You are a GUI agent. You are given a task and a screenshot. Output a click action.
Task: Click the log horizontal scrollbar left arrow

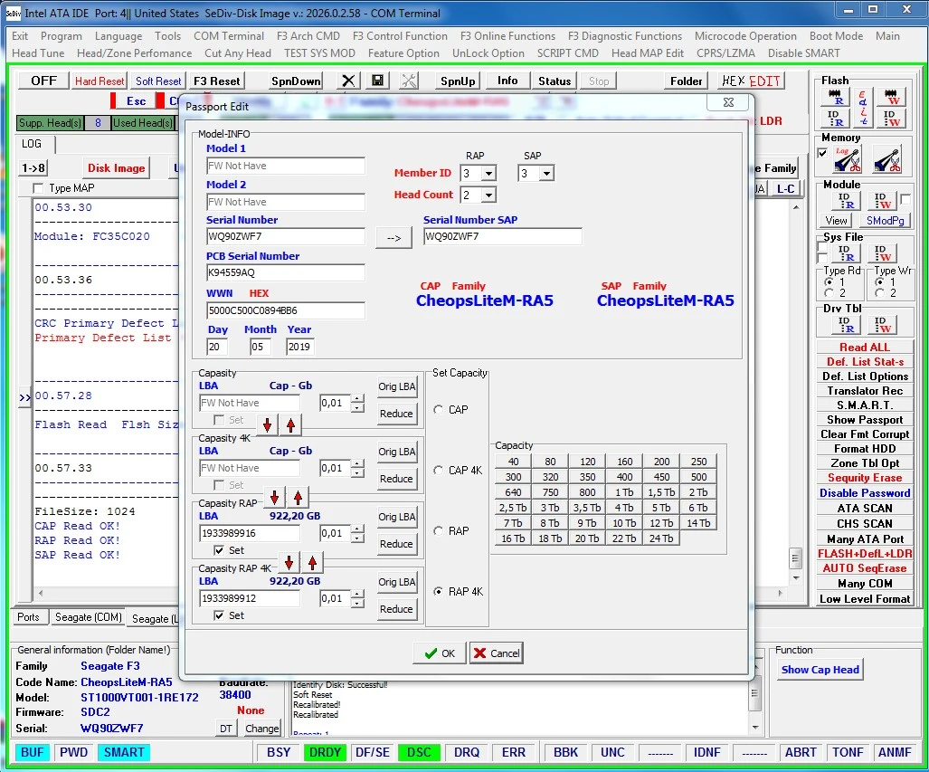[40, 594]
